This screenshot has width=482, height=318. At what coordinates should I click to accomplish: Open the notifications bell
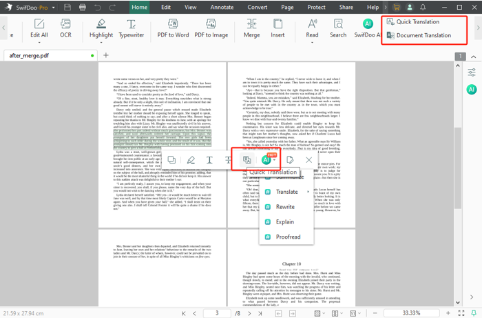[423, 7]
